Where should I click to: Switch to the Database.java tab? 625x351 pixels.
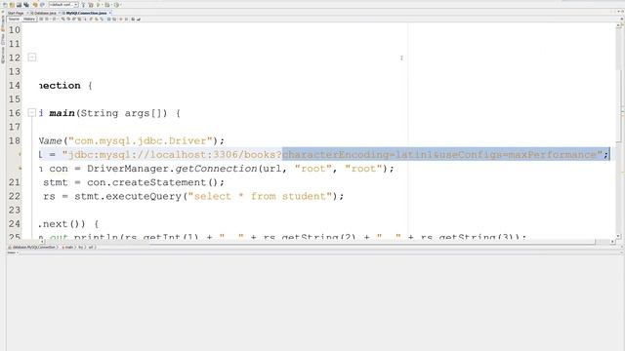tap(45, 13)
